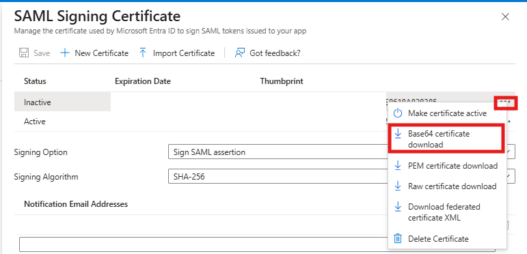Click the Import Certificate button
Viewport: 527px width, 254px height.
point(177,53)
